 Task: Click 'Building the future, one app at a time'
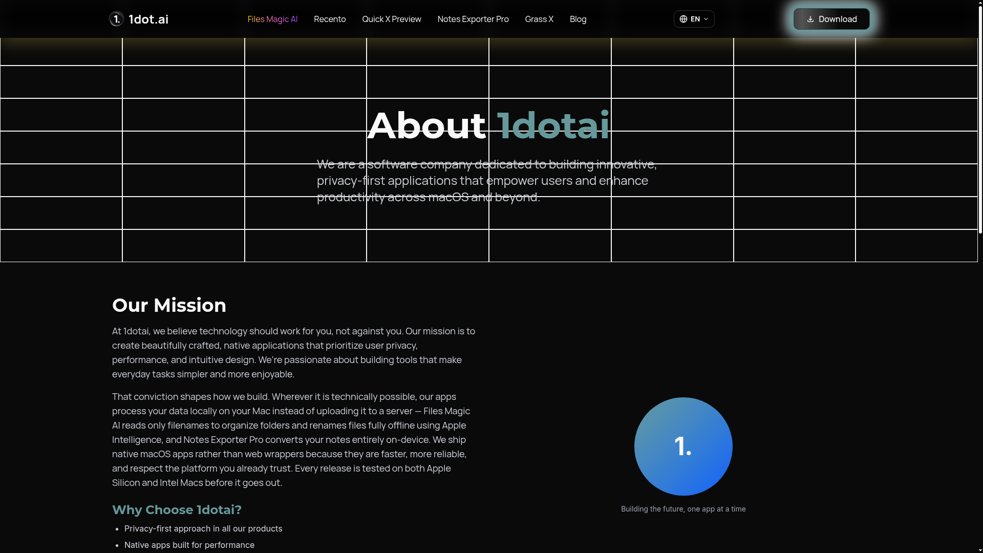pyautogui.click(x=683, y=509)
